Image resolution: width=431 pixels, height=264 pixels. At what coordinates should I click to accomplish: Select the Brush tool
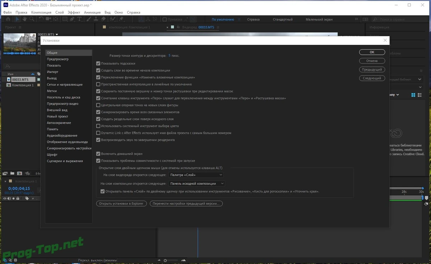pyautogui.click(x=89, y=19)
